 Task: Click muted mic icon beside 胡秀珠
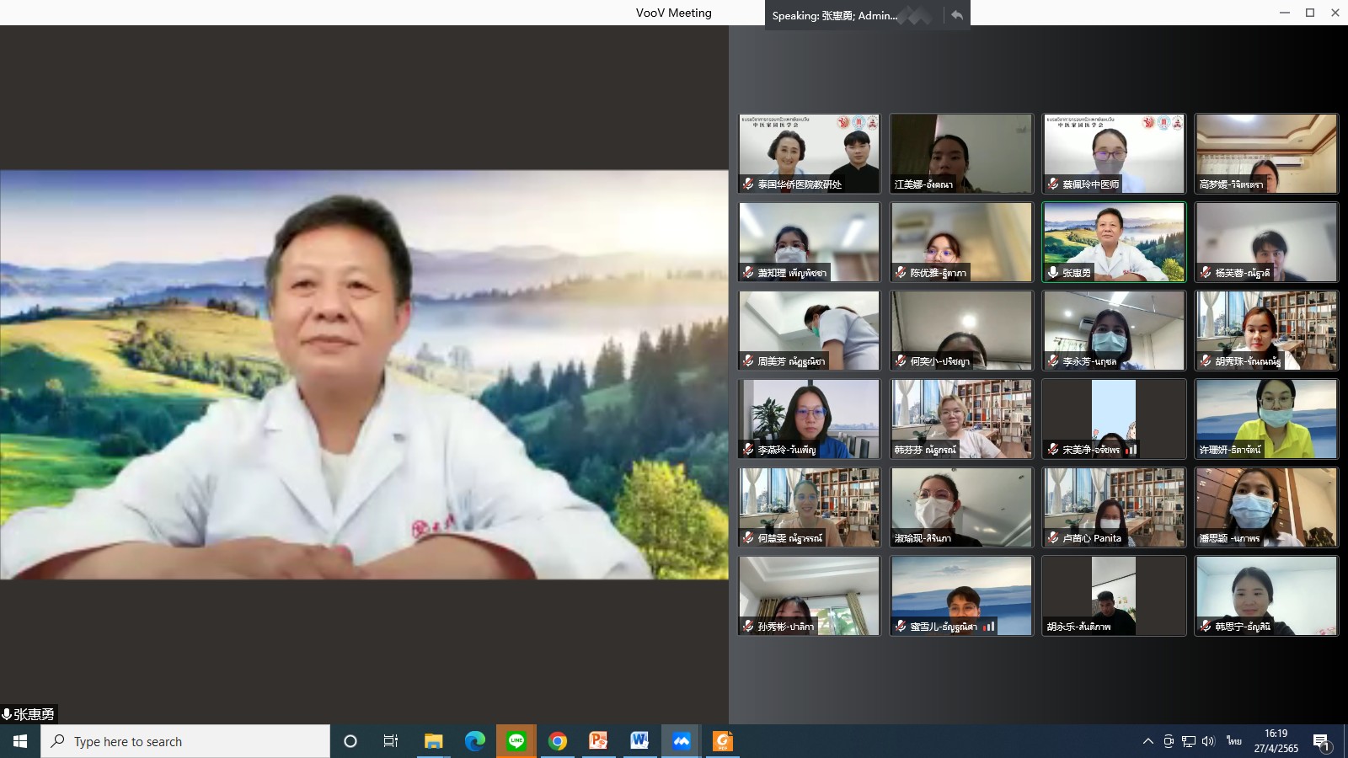click(1206, 360)
